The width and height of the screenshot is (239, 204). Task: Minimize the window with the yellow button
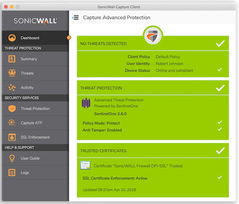point(12,7)
